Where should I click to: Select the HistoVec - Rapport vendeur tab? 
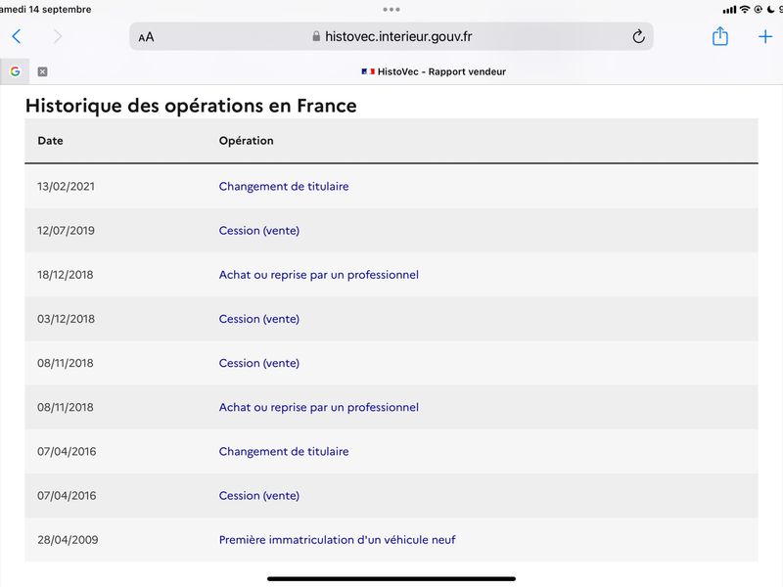click(x=434, y=71)
